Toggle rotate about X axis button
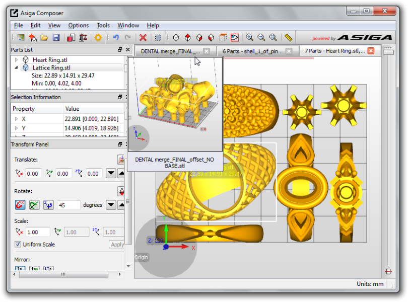This screenshot has width=408, height=302. [20, 205]
